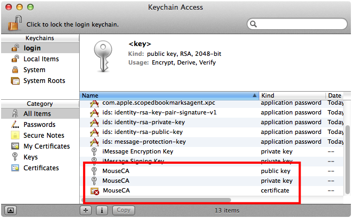Click the System Roots certificate folder icon

point(15,81)
